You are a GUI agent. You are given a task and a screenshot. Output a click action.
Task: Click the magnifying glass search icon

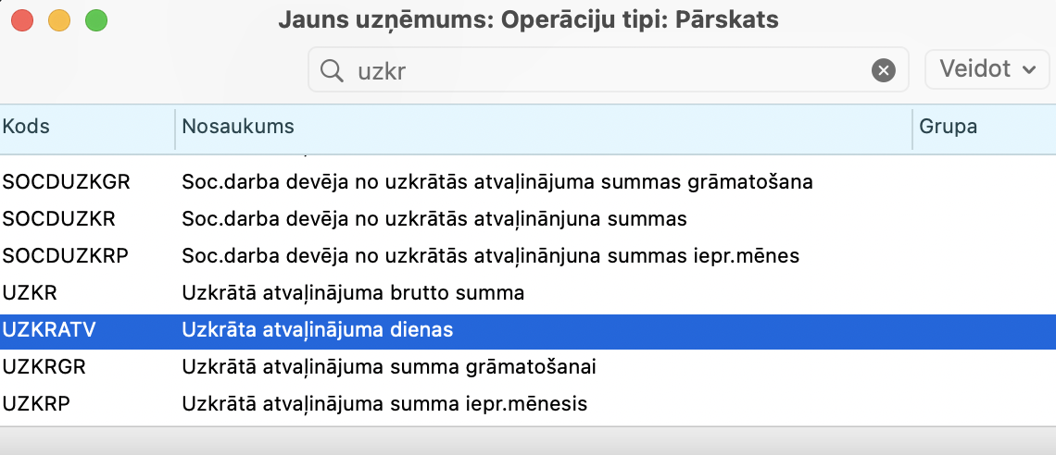click(331, 70)
